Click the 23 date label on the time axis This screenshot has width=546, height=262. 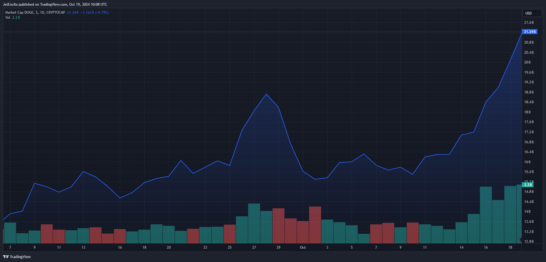(205, 247)
